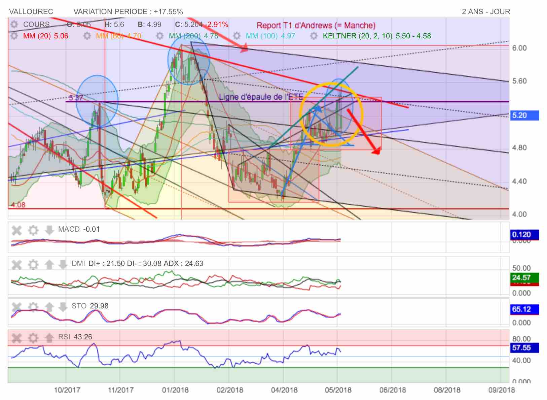Click the MACD -0.01 readout
Screen dimensions: 547x400
click(79, 229)
